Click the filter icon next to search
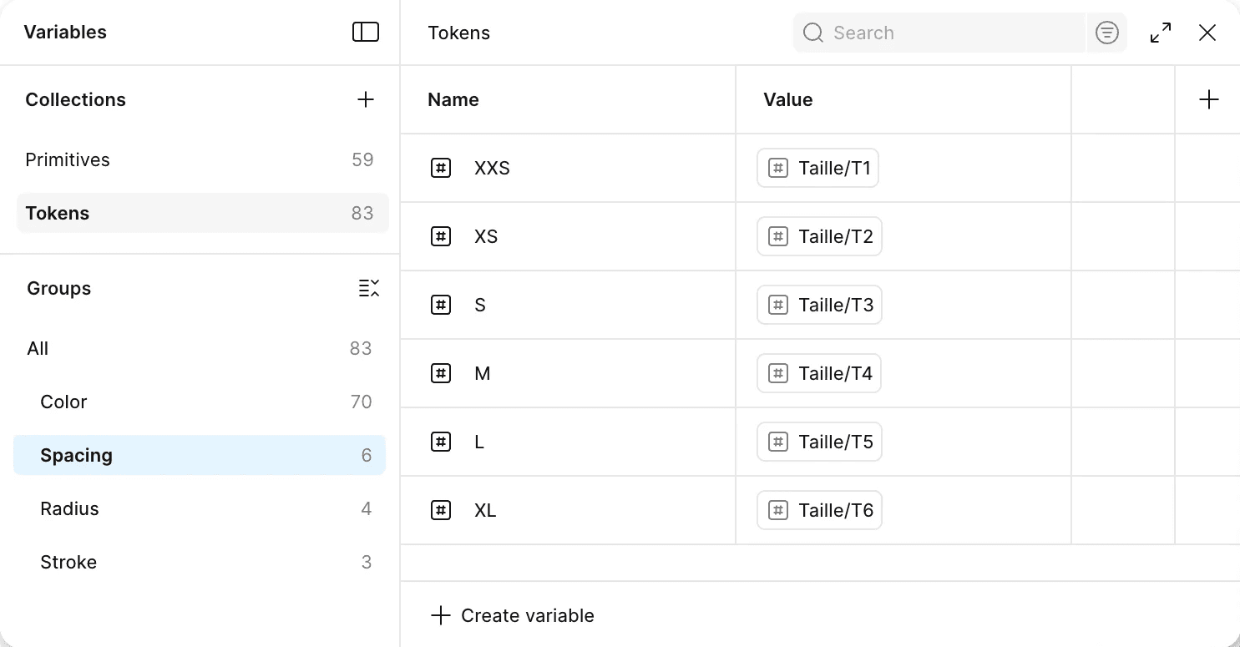Screen dimensions: 1240x647 point(1106,33)
